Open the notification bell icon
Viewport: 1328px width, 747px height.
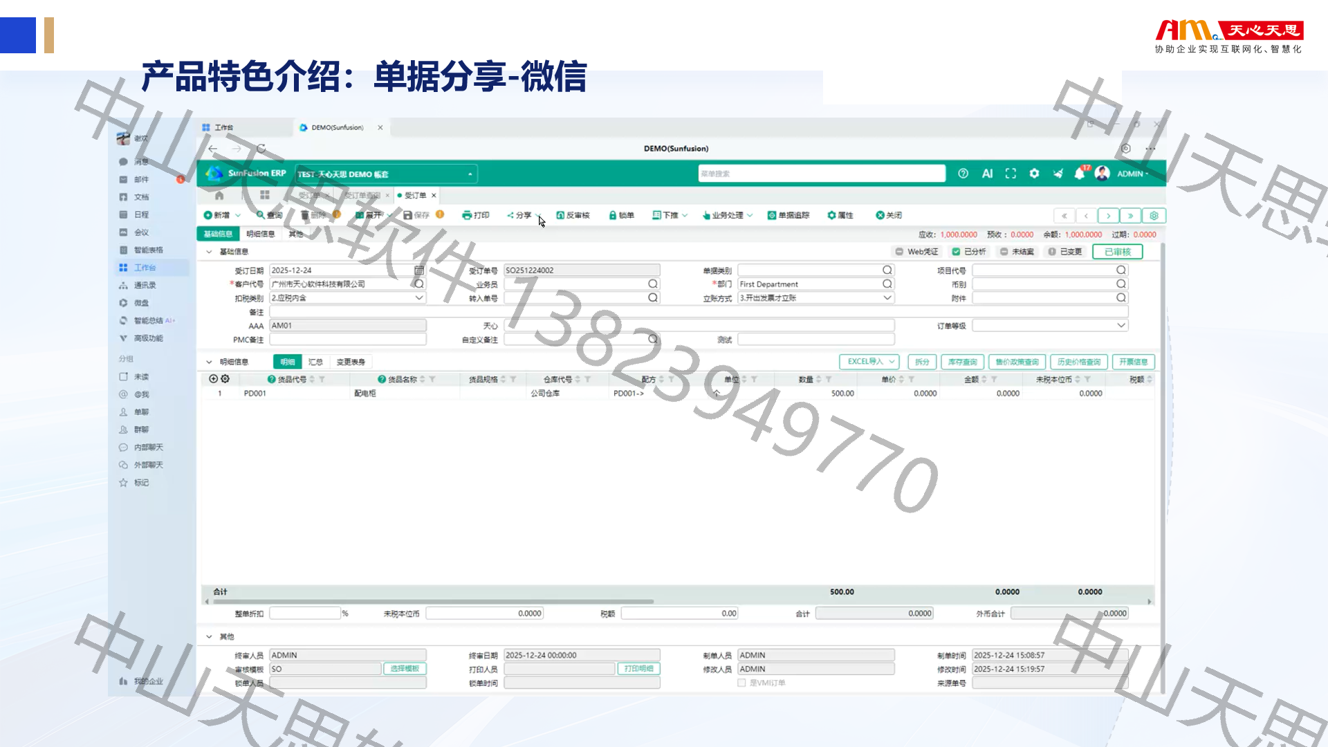coord(1080,174)
